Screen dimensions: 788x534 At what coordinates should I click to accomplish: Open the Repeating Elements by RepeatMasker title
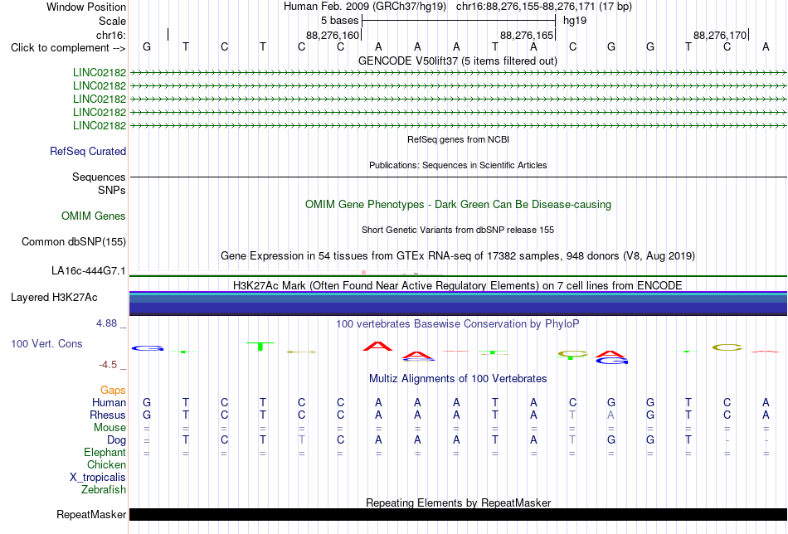pyautogui.click(x=458, y=502)
